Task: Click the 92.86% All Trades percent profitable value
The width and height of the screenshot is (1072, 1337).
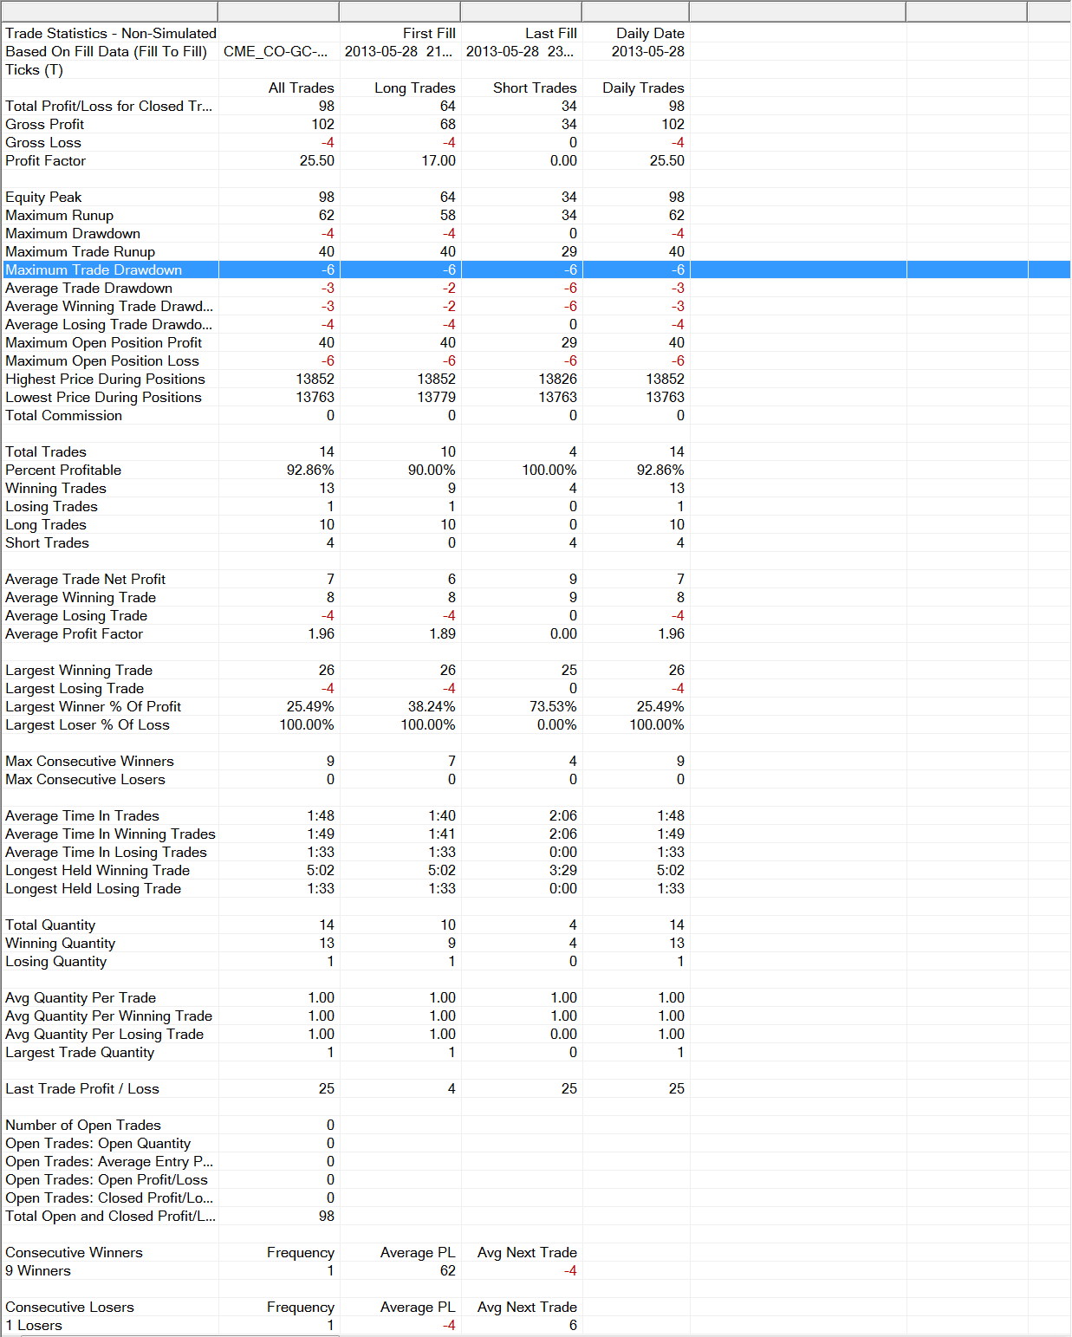Action: (310, 470)
